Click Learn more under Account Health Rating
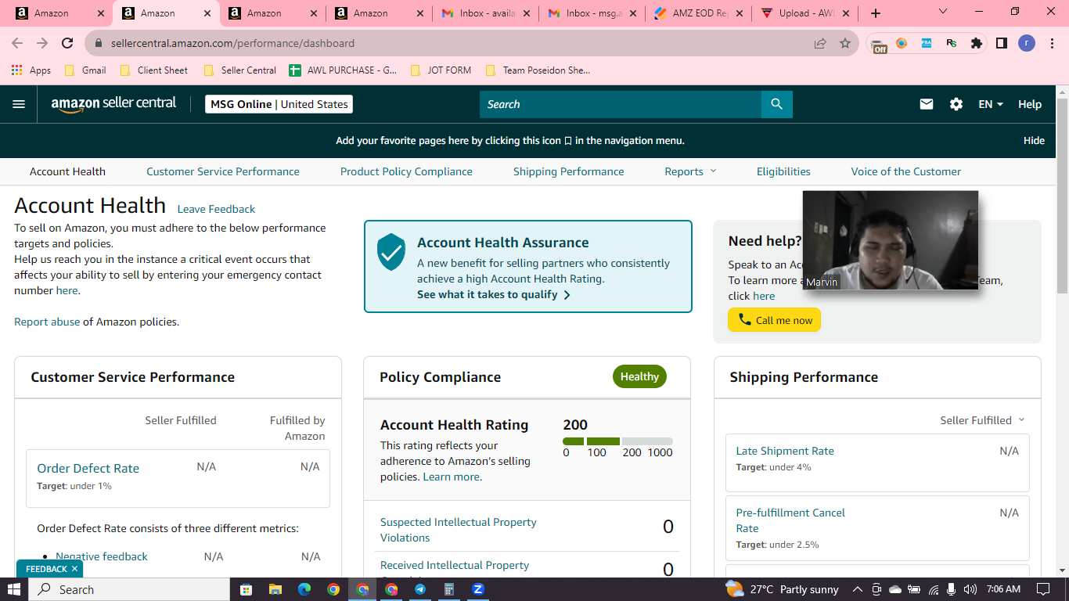This screenshot has width=1069, height=601. (452, 477)
